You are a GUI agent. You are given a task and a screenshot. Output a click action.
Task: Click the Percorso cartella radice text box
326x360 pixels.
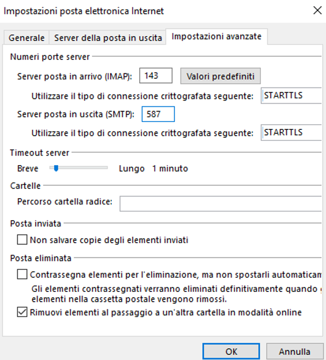220,203
